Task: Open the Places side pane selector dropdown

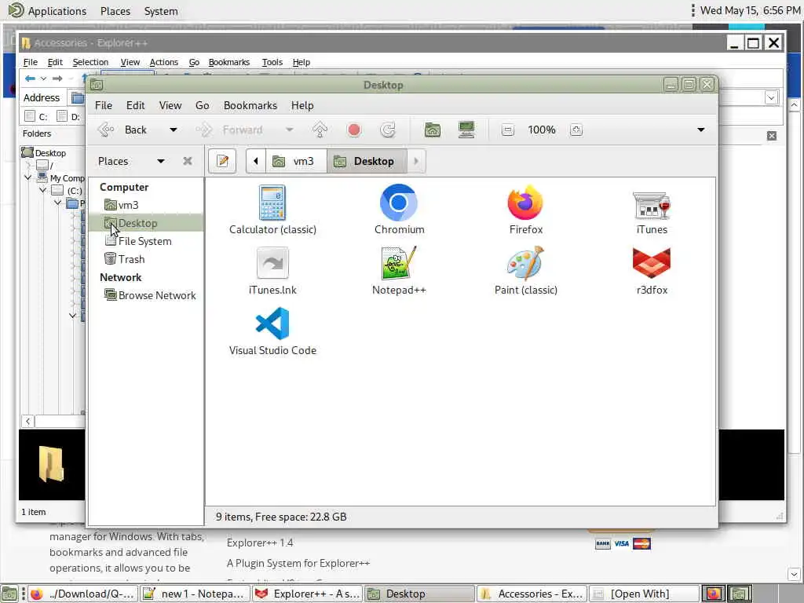Action: [x=160, y=161]
